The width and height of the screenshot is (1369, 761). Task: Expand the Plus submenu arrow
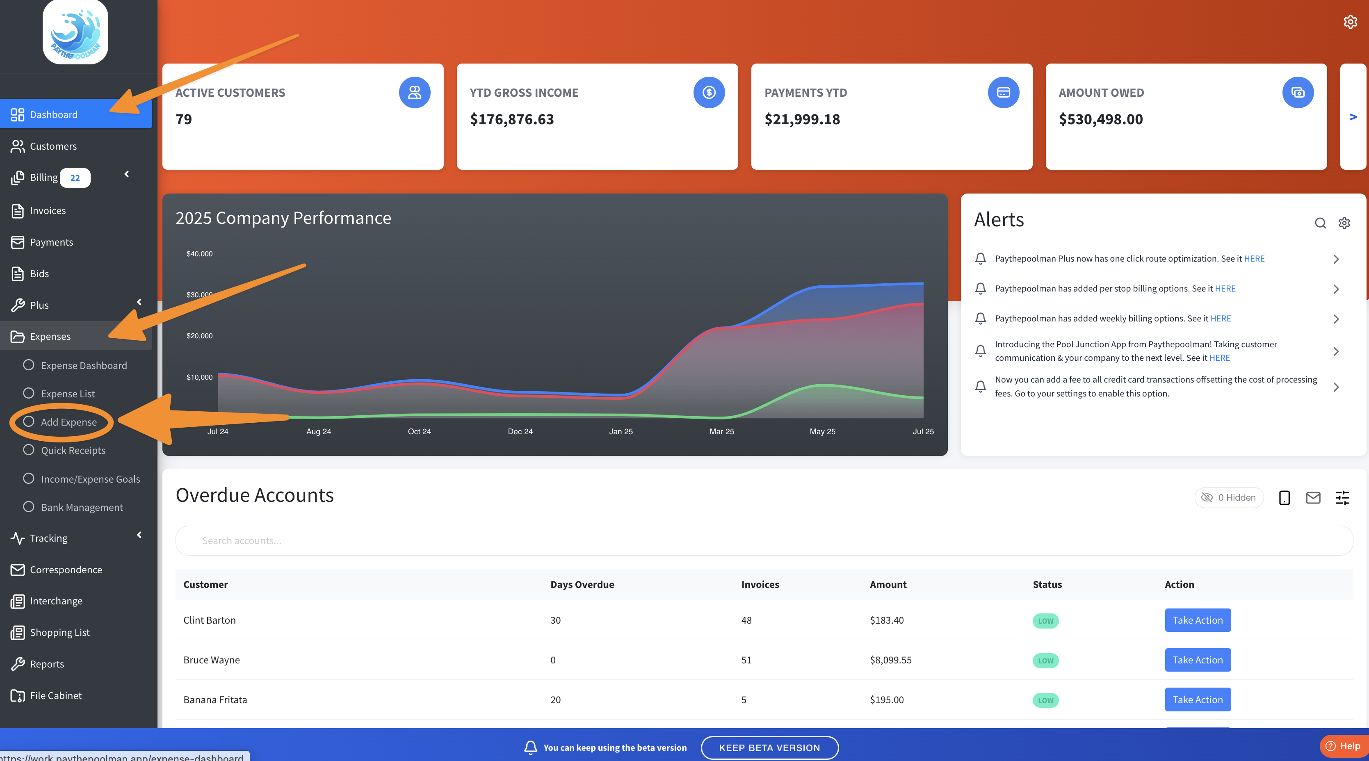pos(139,302)
